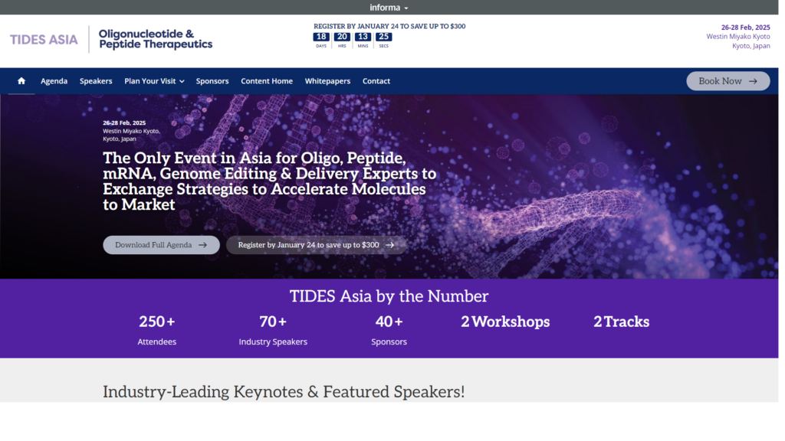
Task: Click the countdown seconds value 25
Action: pos(383,37)
